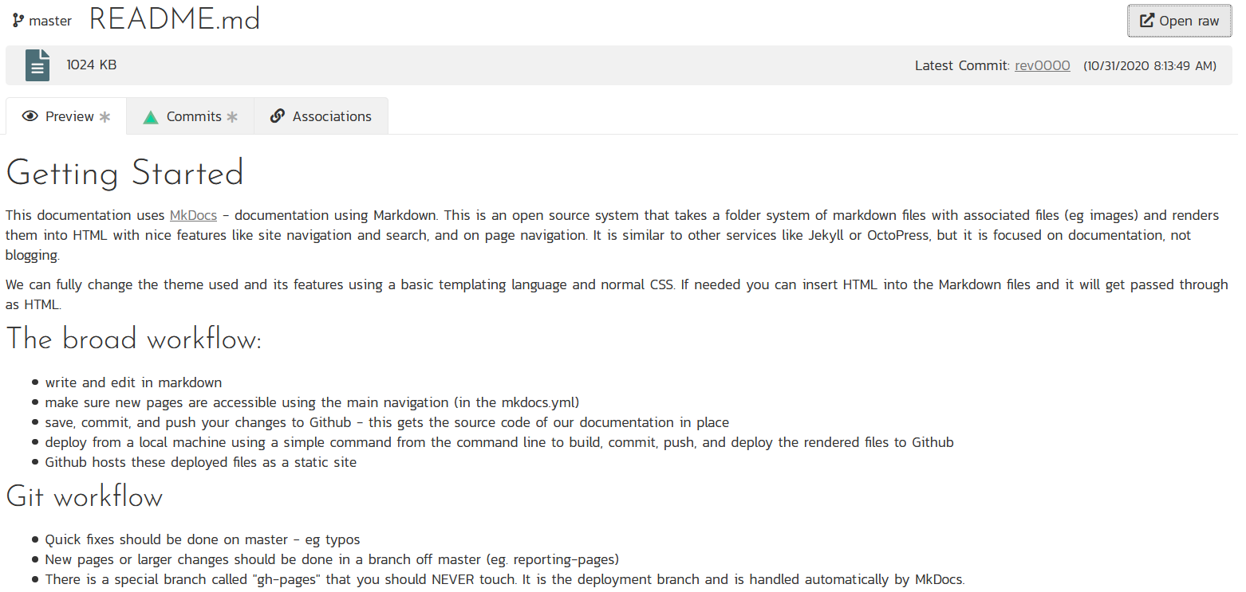Click the green triangle Commits icon
Image resolution: width=1246 pixels, height=592 pixels.
pyautogui.click(x=151, y=117)
